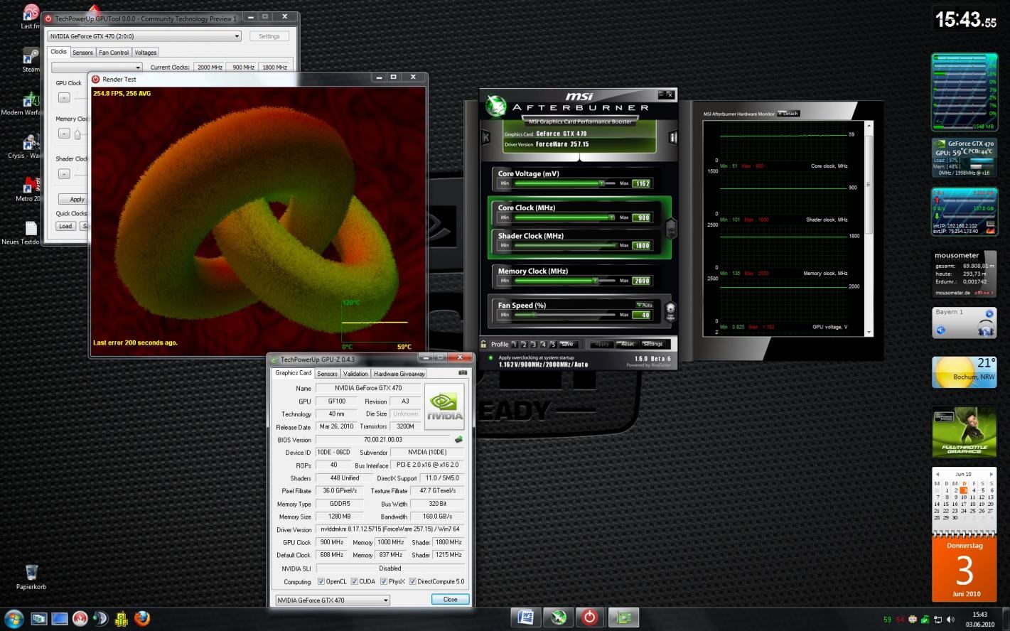Click the NVIDIA logo in GPU-Z
Screen dimensions: 1010x631
click(x=444, y=406)
